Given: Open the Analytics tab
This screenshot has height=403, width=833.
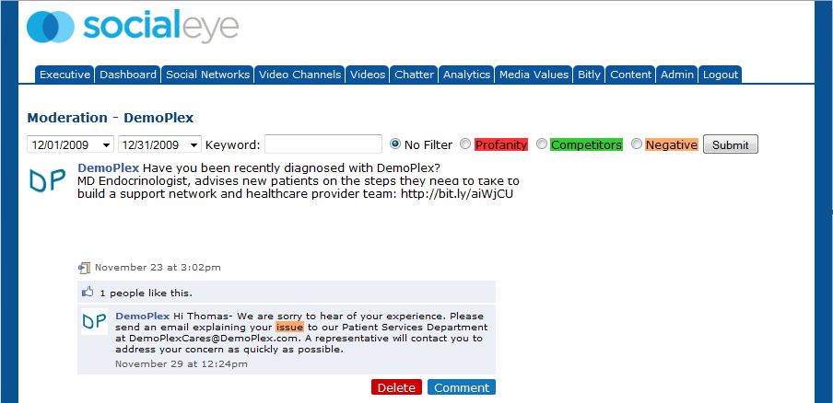Looking at the screenshot, I should click(466, 75).
